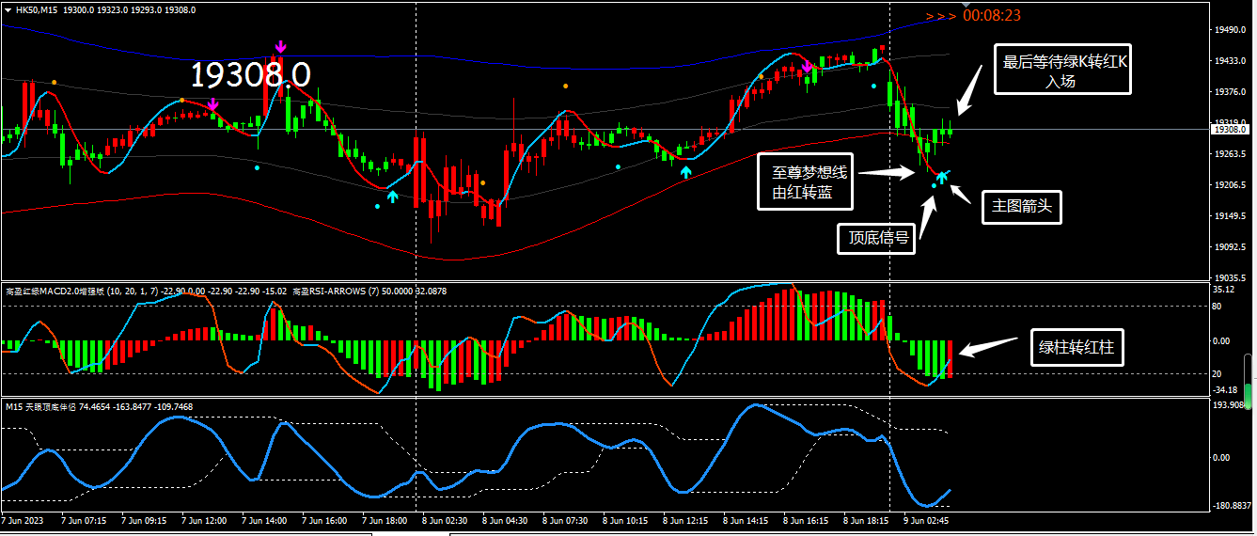This screenshot has width=1257, height=536.
Task: Click the large white 19308.0 price label
Action: 251,75
